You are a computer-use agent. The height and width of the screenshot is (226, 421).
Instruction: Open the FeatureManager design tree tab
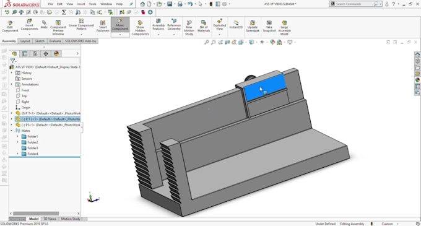(x=14, y=54)
